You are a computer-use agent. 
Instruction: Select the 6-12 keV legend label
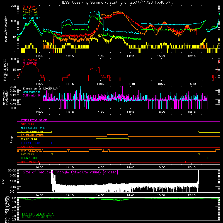click(30, 9)
